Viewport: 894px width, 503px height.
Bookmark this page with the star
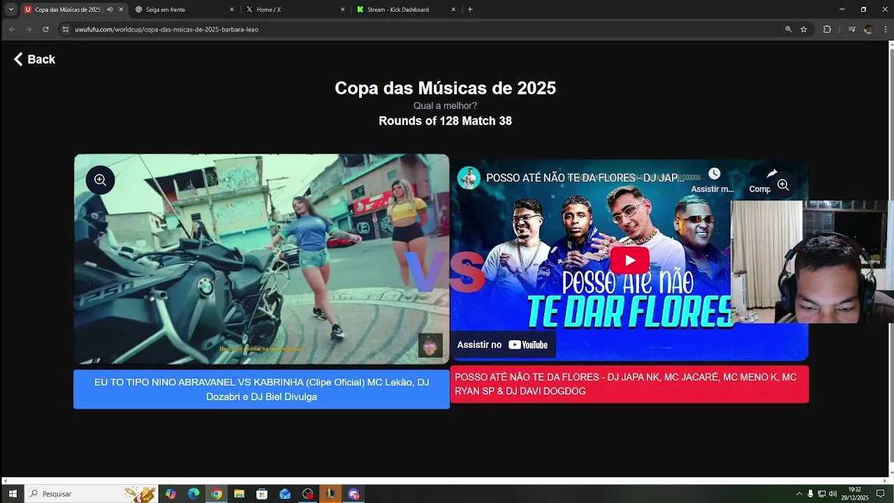[804, 29]
